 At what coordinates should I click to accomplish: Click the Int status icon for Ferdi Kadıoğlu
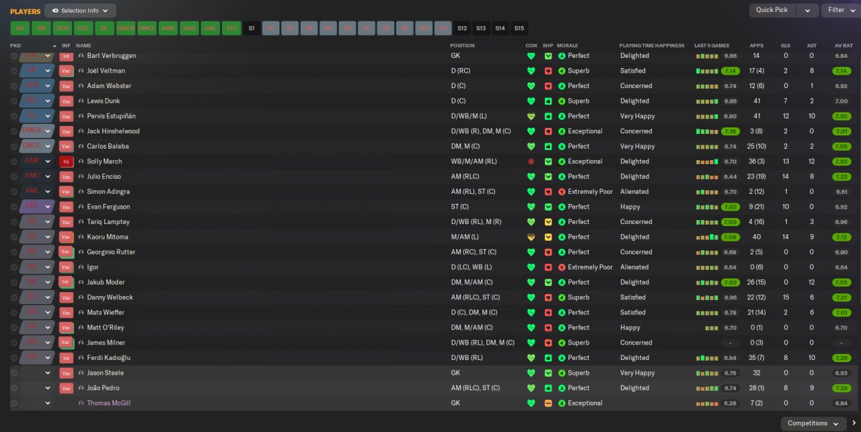coord(66,358)
